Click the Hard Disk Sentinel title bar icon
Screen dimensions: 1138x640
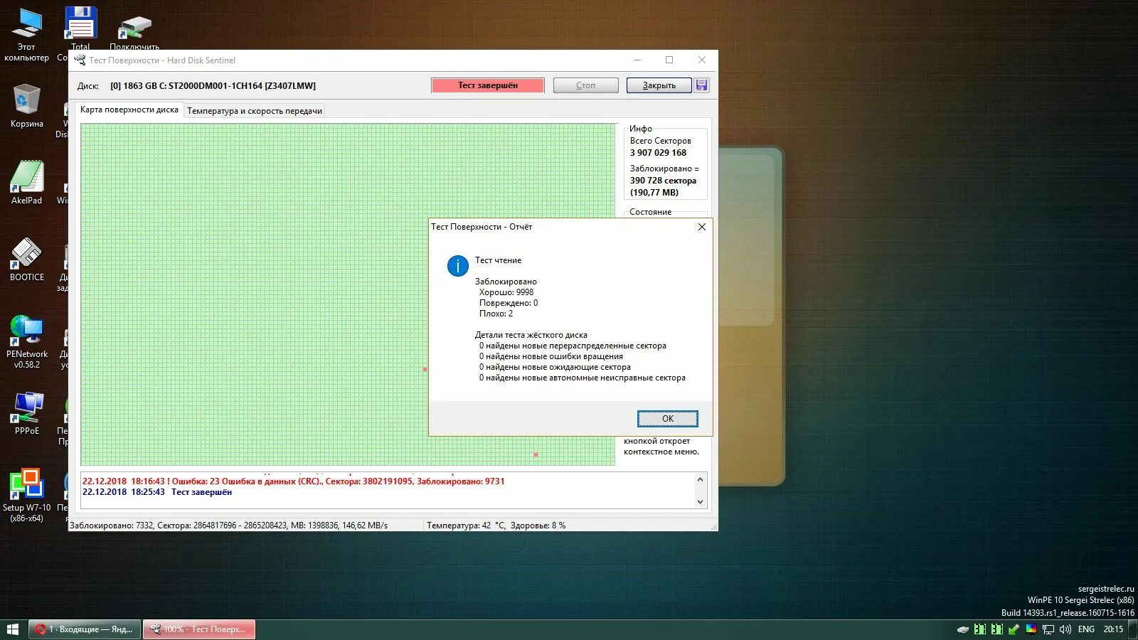pyautogui.click(x=80, y=60)
